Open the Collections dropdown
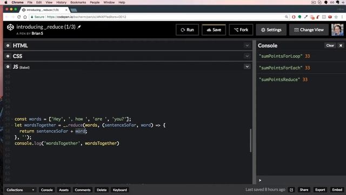The width and height of the screenshot is (346, 195). point(21,190)
